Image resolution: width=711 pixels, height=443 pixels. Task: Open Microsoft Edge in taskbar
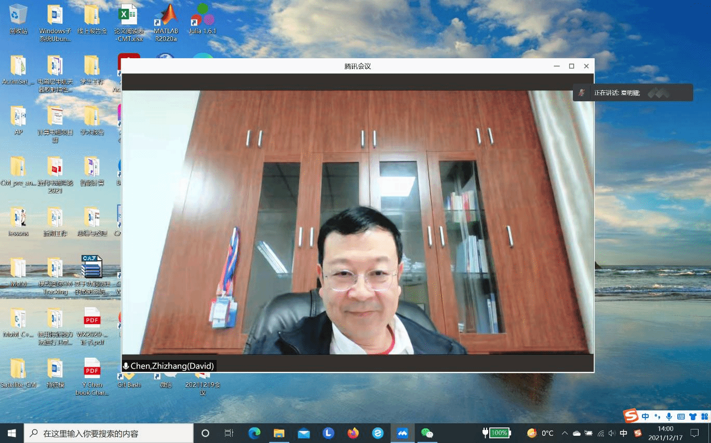pyautogui.click(x=254, y=433)
